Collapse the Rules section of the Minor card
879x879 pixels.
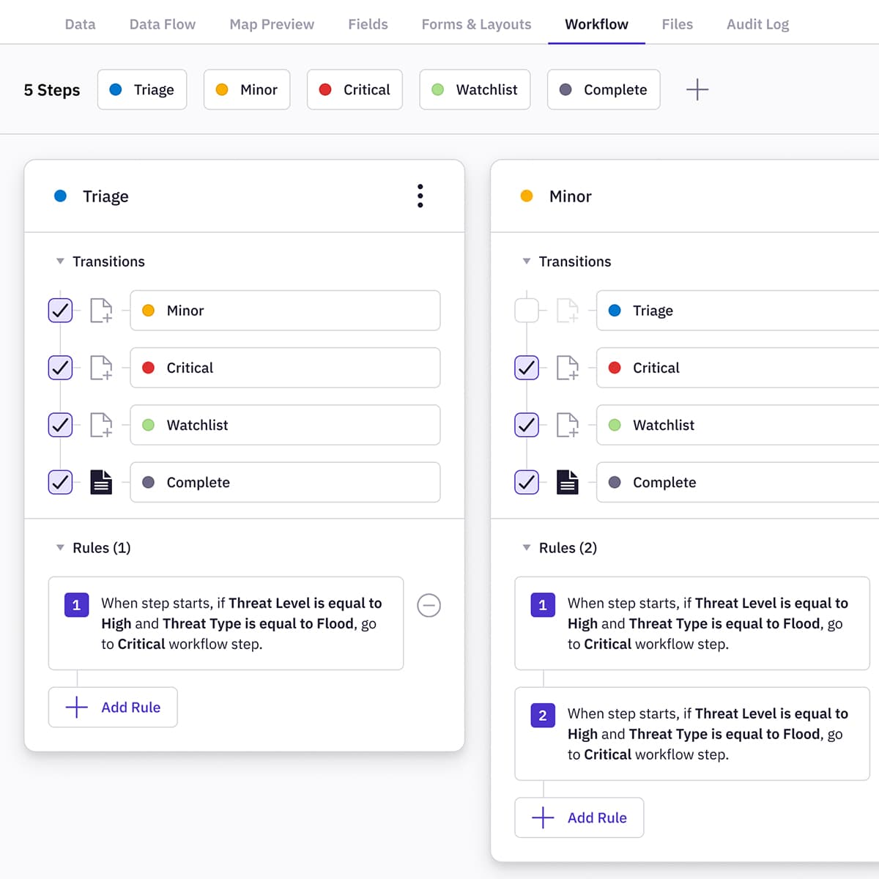[527, 547]
